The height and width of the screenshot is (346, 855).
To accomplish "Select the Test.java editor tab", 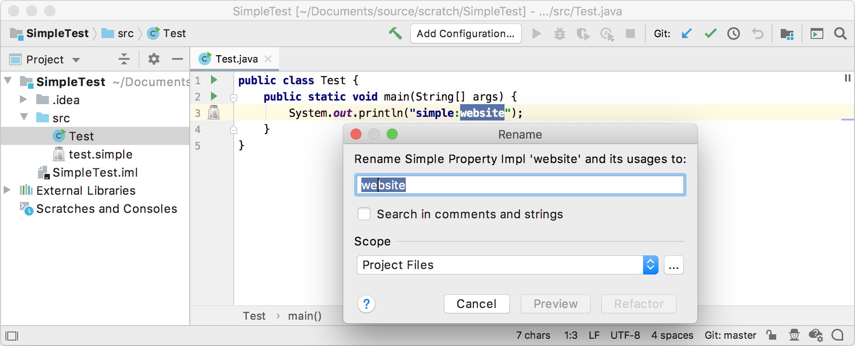I will 235,59.
